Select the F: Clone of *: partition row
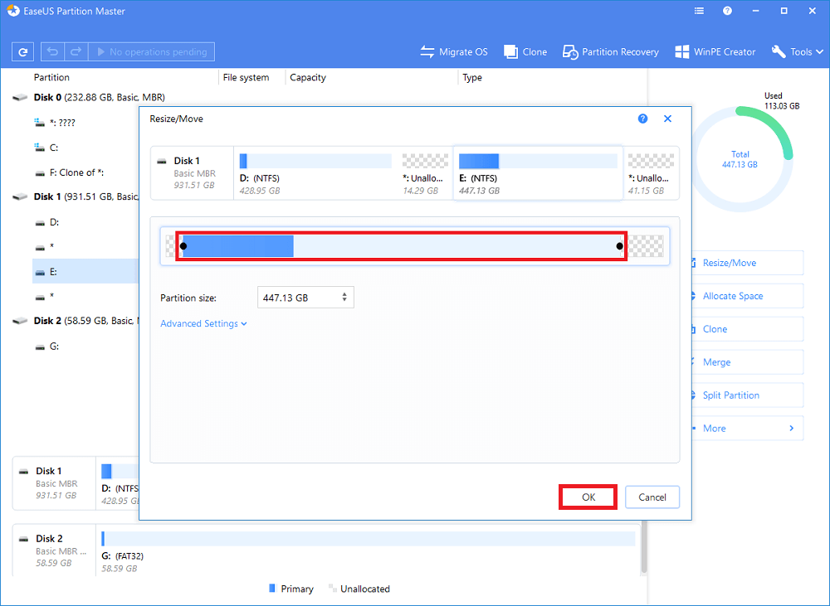Image resolution: width=830 pixels, height=606 pixels. click(x=76, y=172)
